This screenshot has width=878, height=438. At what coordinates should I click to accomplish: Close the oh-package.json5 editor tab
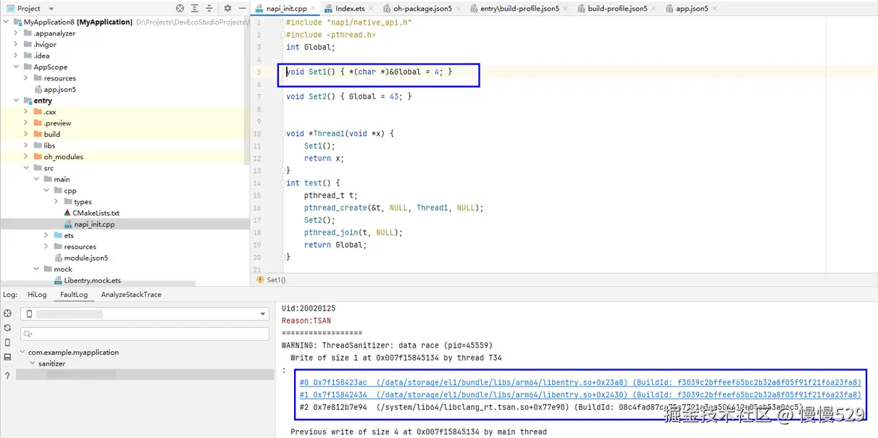pos(459,9)
